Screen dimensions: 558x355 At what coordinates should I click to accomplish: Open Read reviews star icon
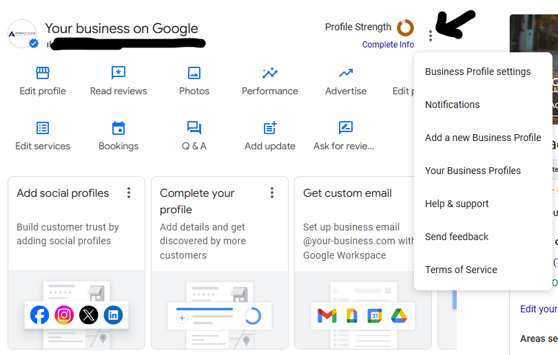click(118, 73)
